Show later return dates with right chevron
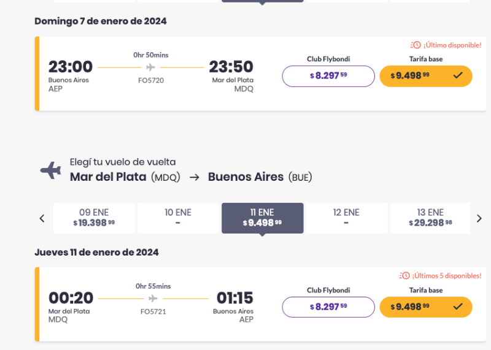Image resolution: width=491 pixels, height=350 pixels. pyautogui.click(x=479, y=218)
